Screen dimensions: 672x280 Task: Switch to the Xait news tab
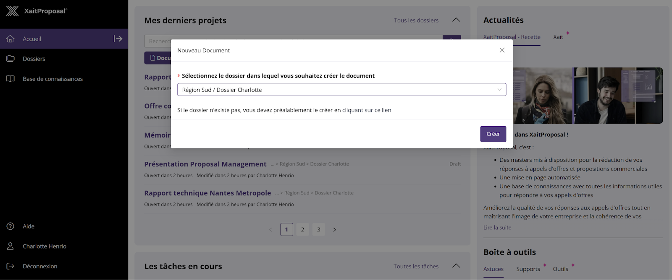click(x=558, y=37)
